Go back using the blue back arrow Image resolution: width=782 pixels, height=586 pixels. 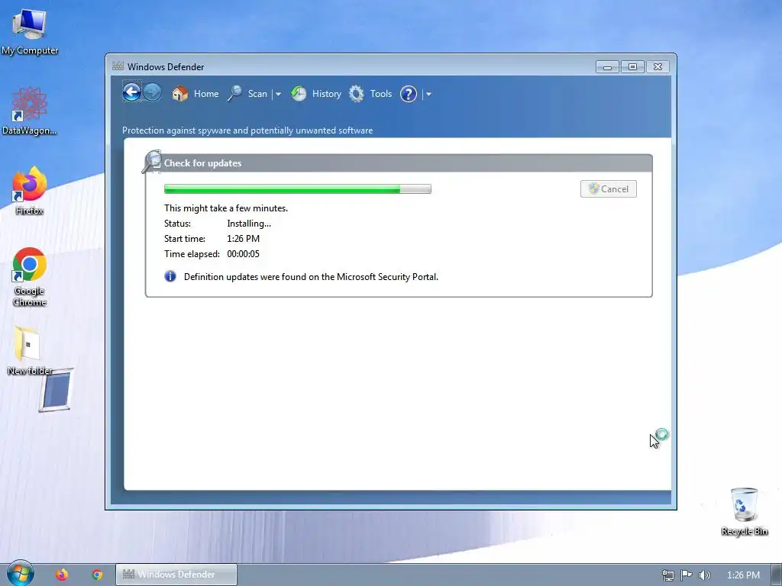[131, 92]
